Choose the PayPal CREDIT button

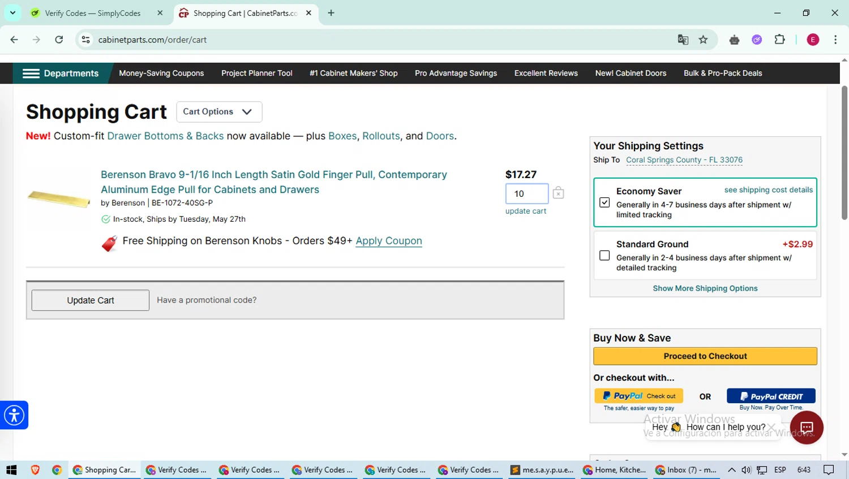pyautogui.click(x=771, y=396)
